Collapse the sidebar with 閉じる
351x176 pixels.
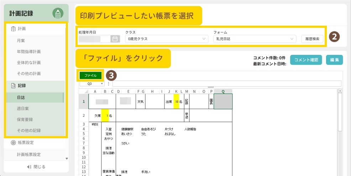[36, 166]
